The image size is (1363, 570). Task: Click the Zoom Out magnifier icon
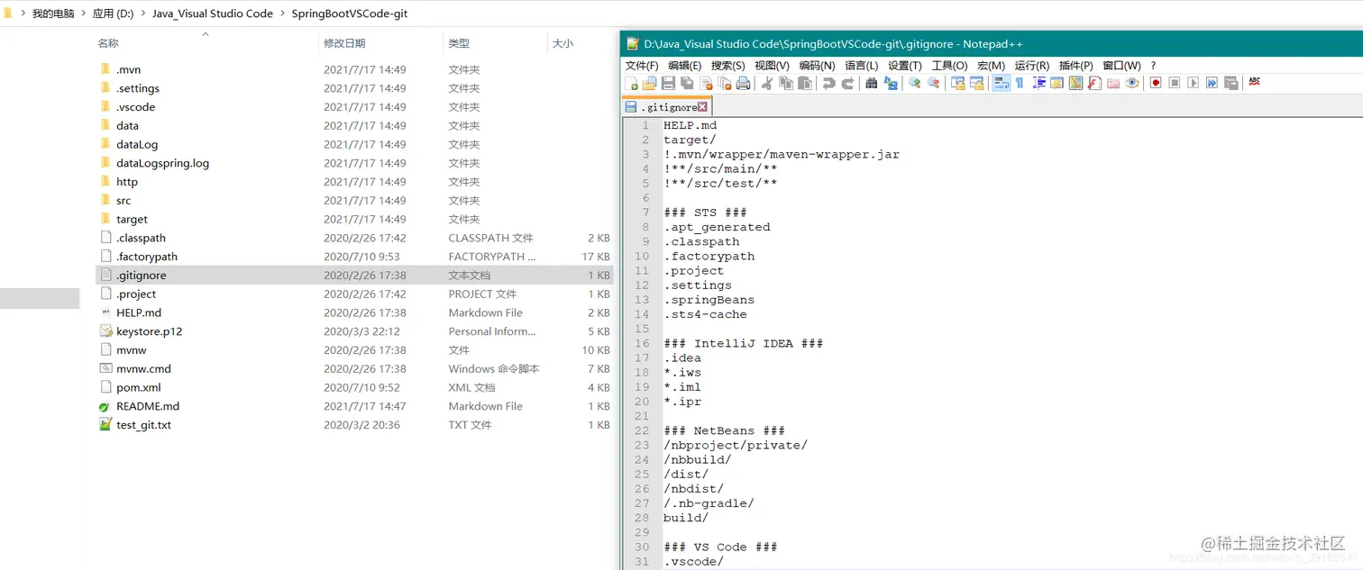pos(934,83)
